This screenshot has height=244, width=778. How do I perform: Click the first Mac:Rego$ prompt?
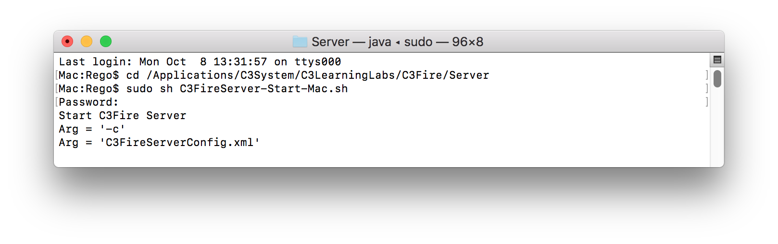[88, 75]
